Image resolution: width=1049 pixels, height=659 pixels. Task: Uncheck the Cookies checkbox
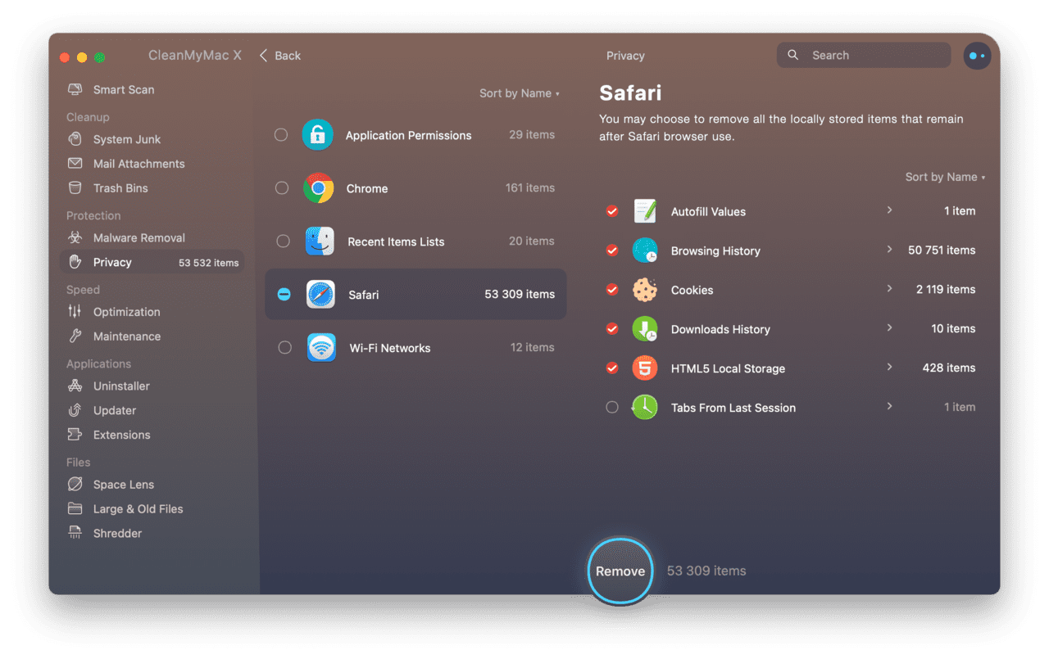[611, 290]
